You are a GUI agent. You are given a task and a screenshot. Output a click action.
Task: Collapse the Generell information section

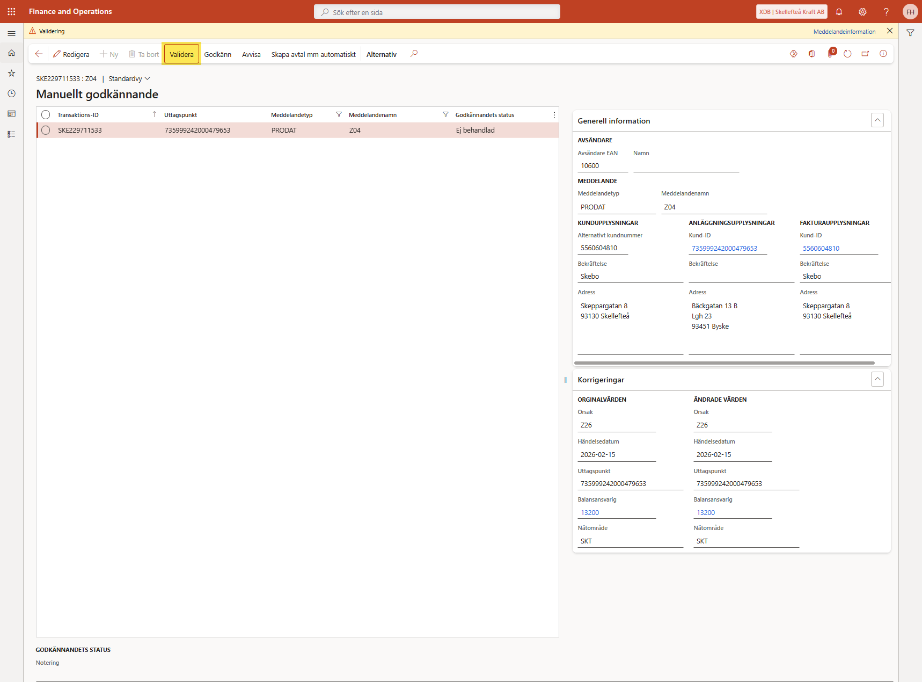click(x=877, y=120)
